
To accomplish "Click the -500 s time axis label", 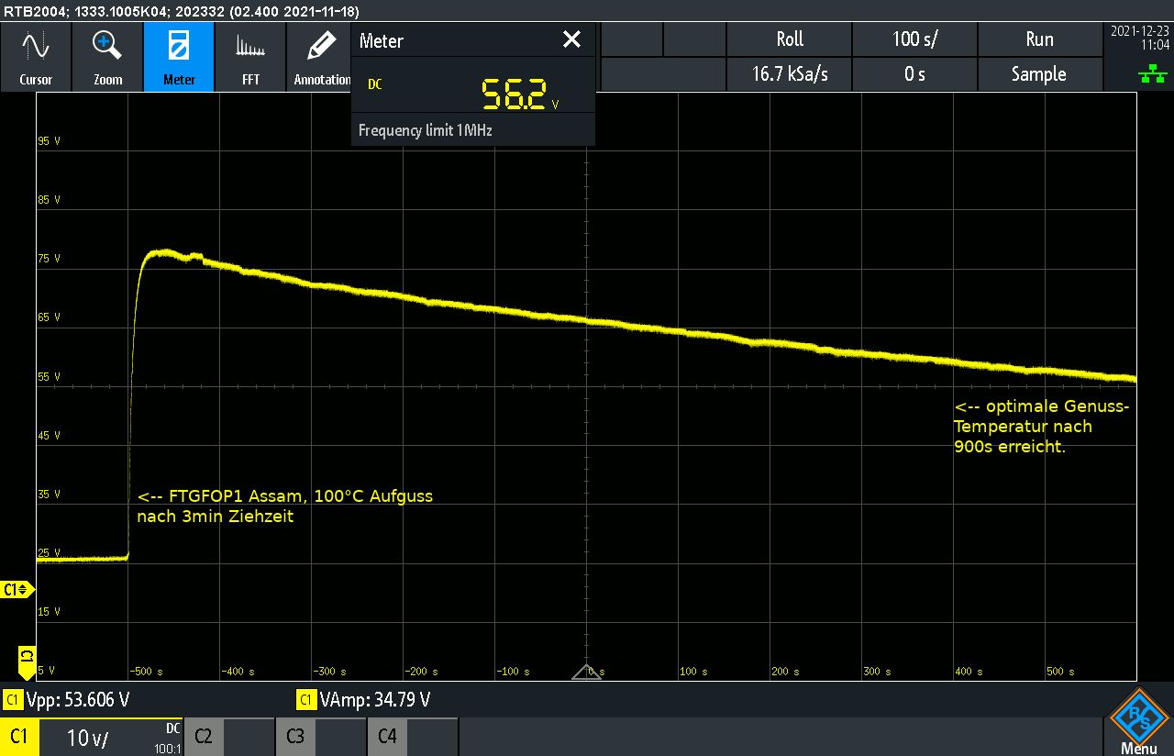I will pyautogui.click(x=146, y=672).
